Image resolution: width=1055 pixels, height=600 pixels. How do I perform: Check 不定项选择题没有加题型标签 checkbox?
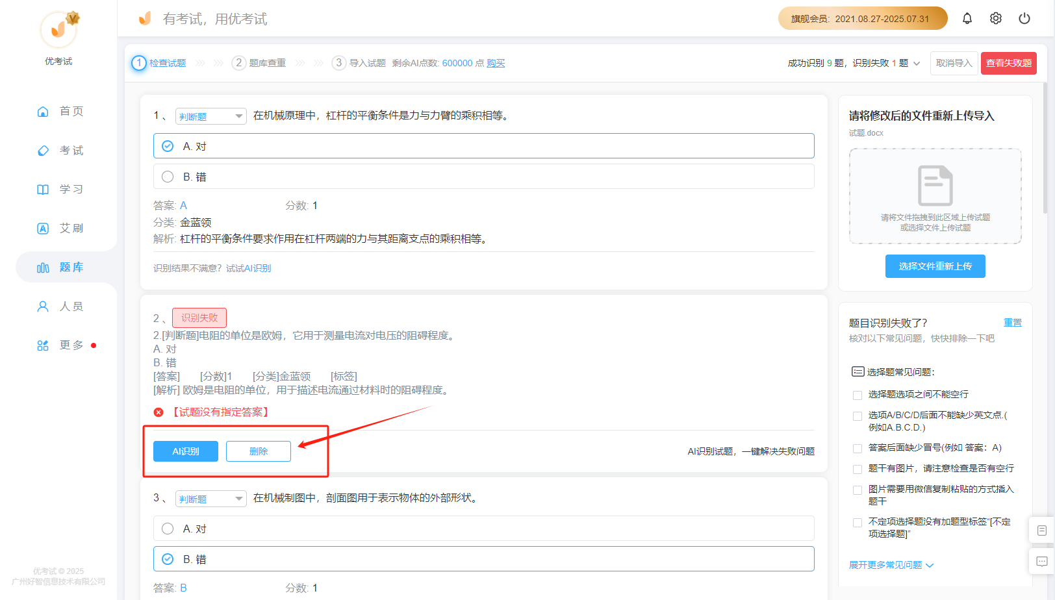pos(858,522)
